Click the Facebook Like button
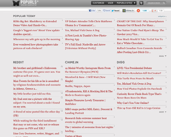The image size is (171, 137). pyautogui.click(x=92, y=11)
